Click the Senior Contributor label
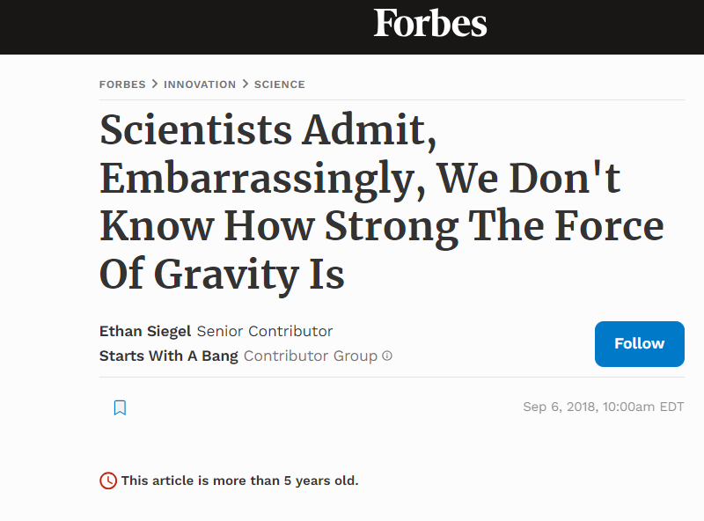Viewport: 704px width, 521px height. 265,332
